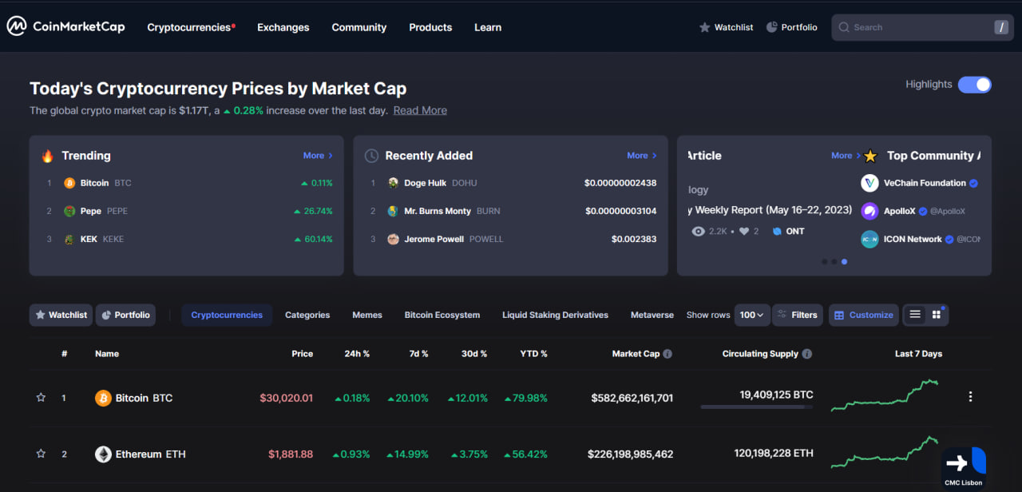The image size is (1022, 492).
Task: Open the Show rows 100 dropdown
Action: coord(752,315)
